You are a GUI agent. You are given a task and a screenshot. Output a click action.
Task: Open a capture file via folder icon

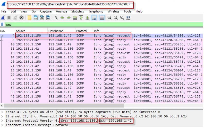point(29,18)
